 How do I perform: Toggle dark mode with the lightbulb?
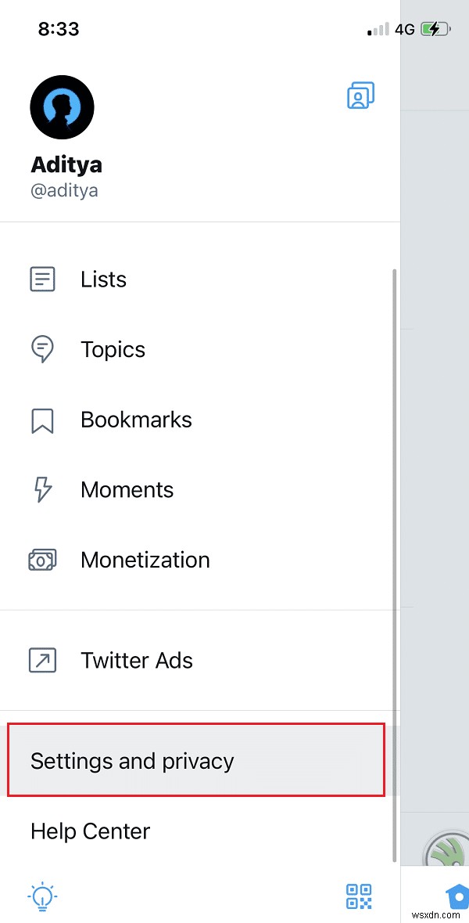pyautogui.click(x=42, y=898)
